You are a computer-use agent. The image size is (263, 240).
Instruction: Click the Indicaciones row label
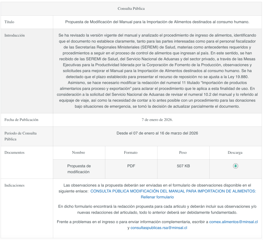[x=14, y=185]
